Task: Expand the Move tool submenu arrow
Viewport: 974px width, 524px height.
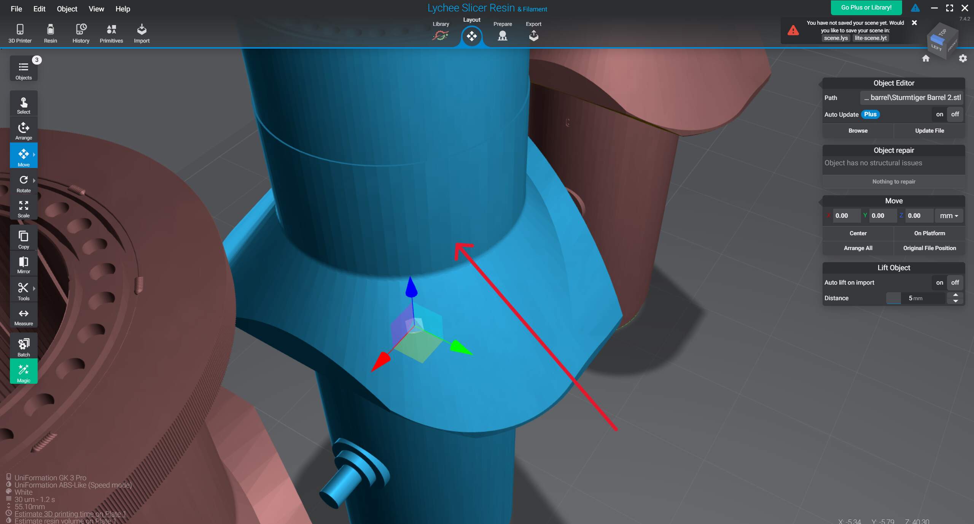Action: coord(34,155)
